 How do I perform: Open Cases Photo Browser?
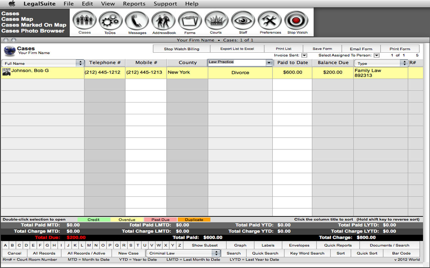pyautogui.click(x=33, y=30)
